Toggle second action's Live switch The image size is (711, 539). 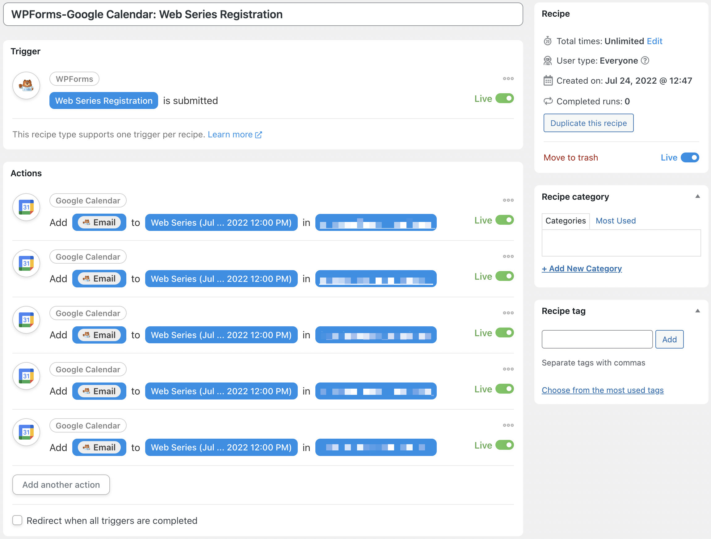[505, 276]
